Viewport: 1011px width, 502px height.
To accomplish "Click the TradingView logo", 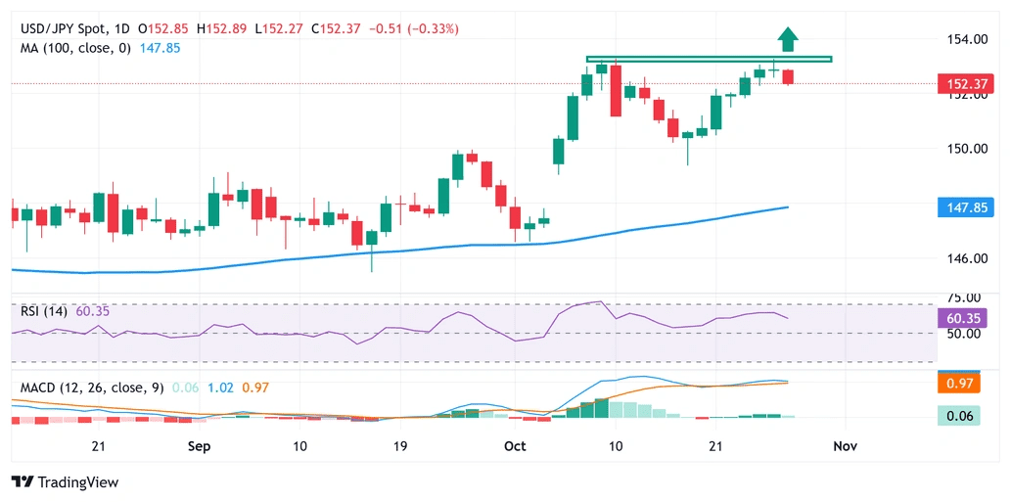I will (64, 481).
